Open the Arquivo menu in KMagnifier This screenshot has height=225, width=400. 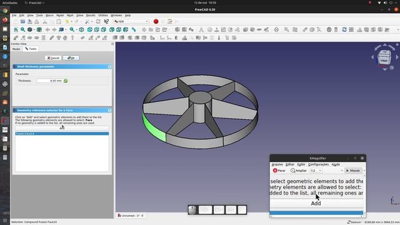tap(277, 164)
